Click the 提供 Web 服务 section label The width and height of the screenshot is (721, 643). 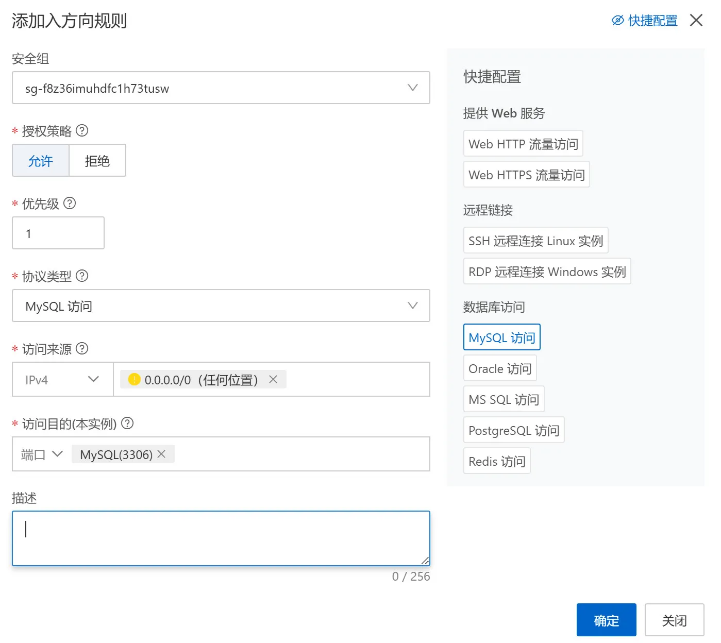504,113
